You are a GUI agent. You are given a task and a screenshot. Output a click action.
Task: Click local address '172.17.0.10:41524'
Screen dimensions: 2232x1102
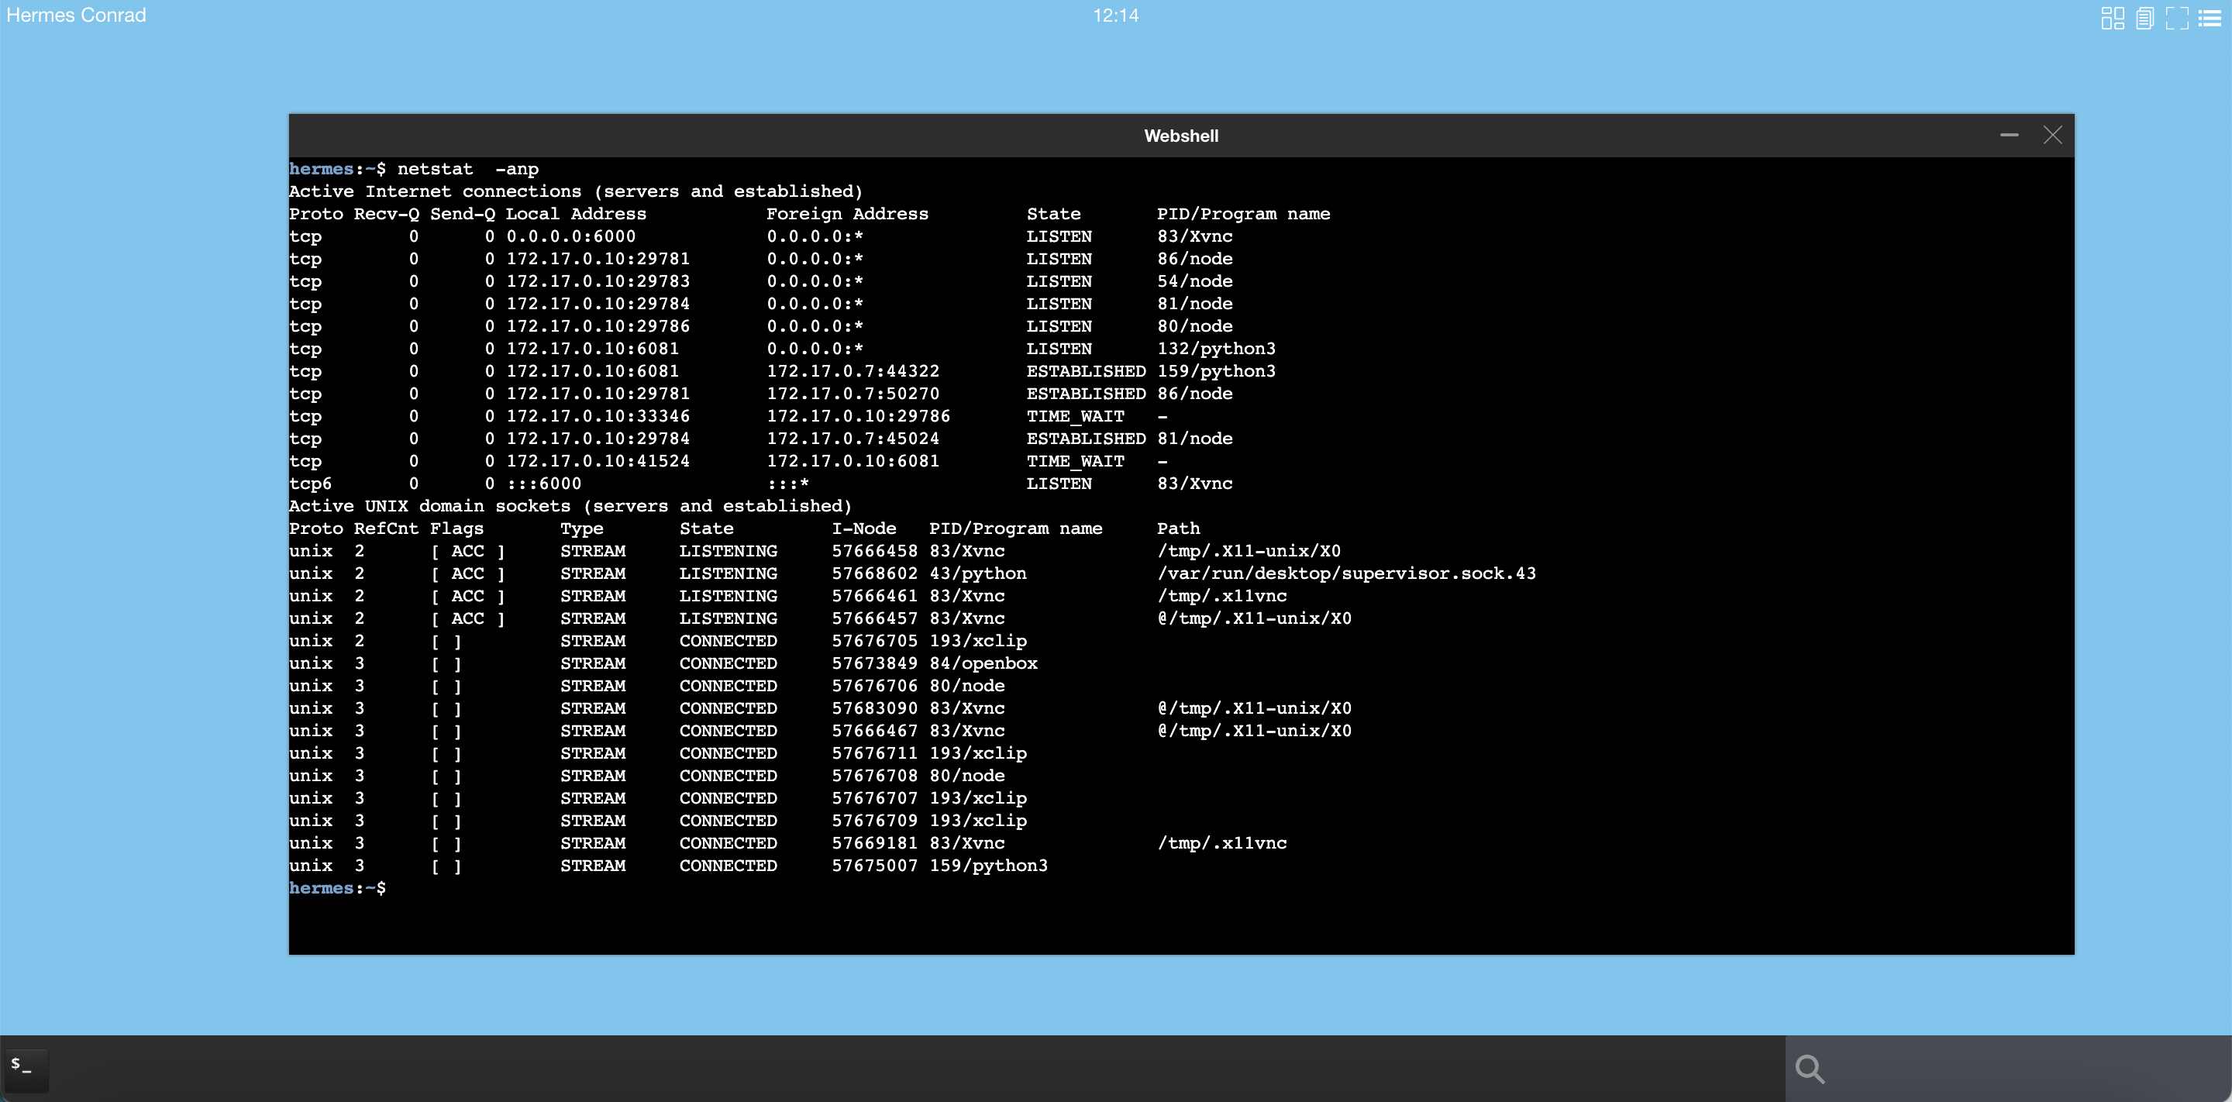coord(598,462)
